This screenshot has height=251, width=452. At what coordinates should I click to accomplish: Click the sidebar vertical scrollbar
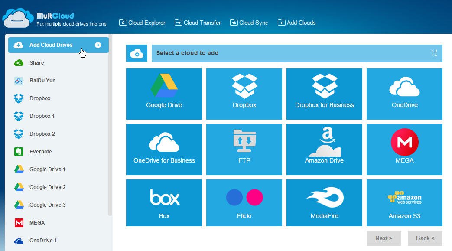point(110,126)
